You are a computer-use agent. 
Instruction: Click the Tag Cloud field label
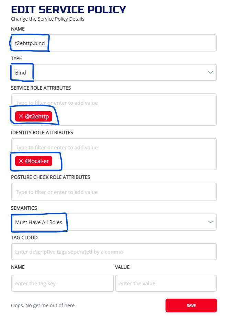pyautogui.click(x=24, y=238)
